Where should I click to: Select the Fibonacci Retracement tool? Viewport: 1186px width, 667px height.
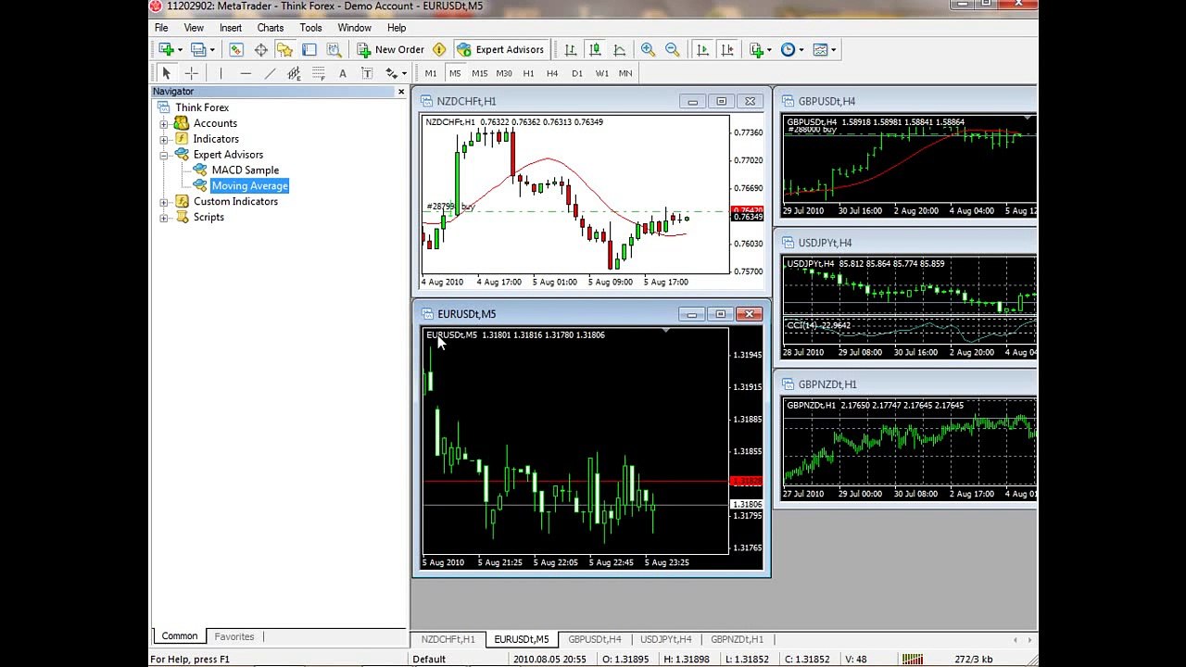tap(318, 73)
